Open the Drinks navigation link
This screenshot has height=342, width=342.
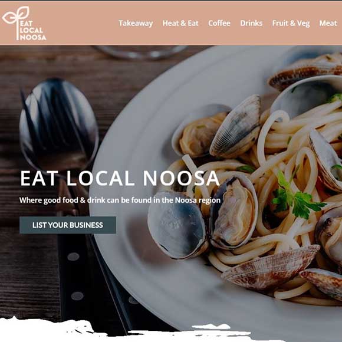tap(251, 24)
